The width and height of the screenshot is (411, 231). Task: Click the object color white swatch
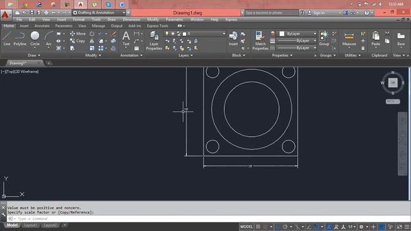282,34
